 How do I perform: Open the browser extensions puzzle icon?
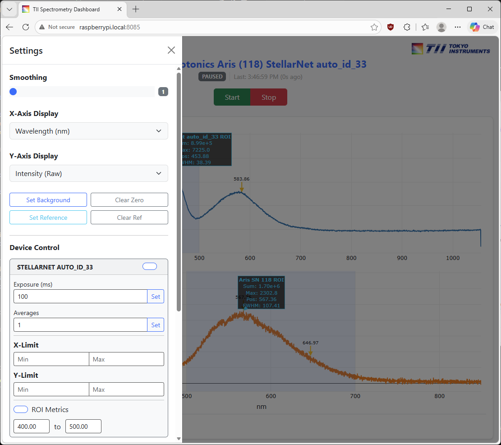407,27
